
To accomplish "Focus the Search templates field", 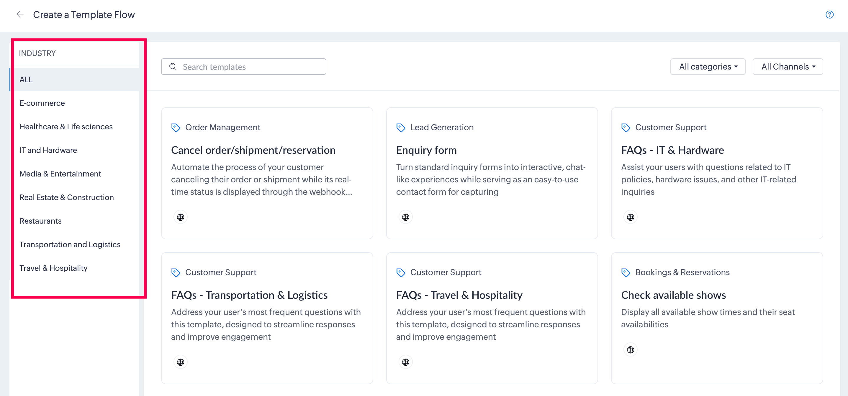I will [244, 67].
